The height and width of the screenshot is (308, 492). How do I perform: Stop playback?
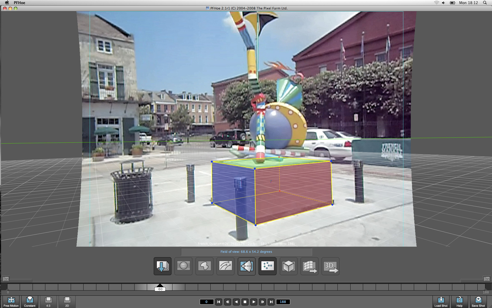[245, 302]
